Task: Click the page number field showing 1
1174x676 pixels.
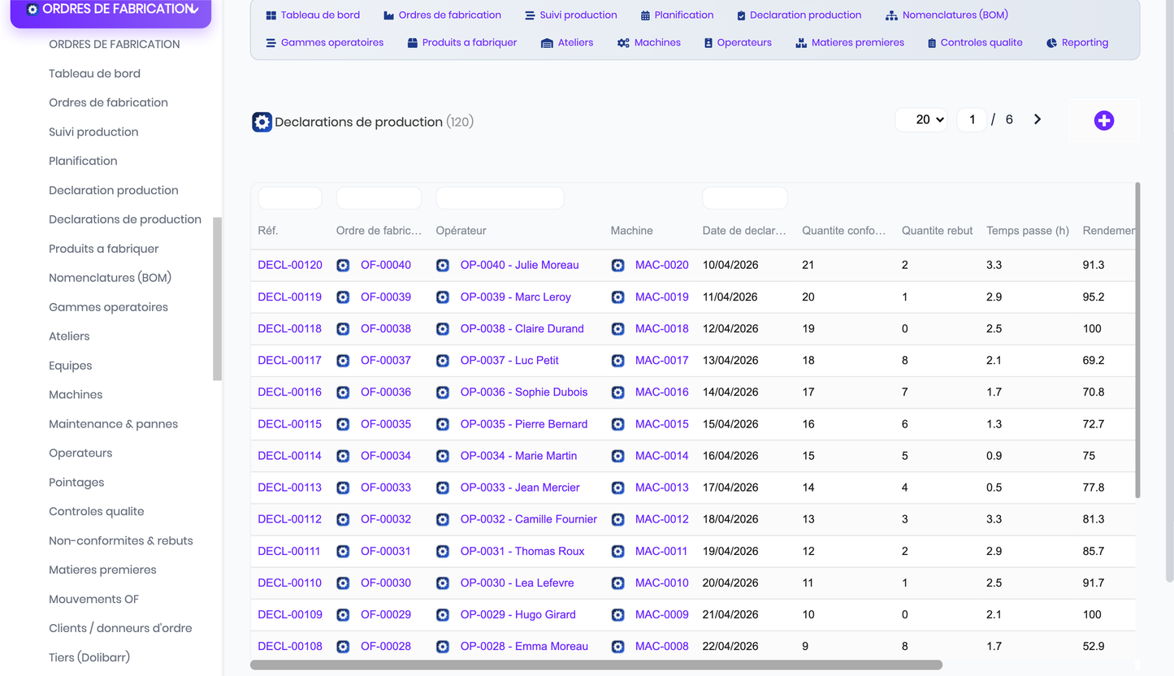Action: (972, 119)
